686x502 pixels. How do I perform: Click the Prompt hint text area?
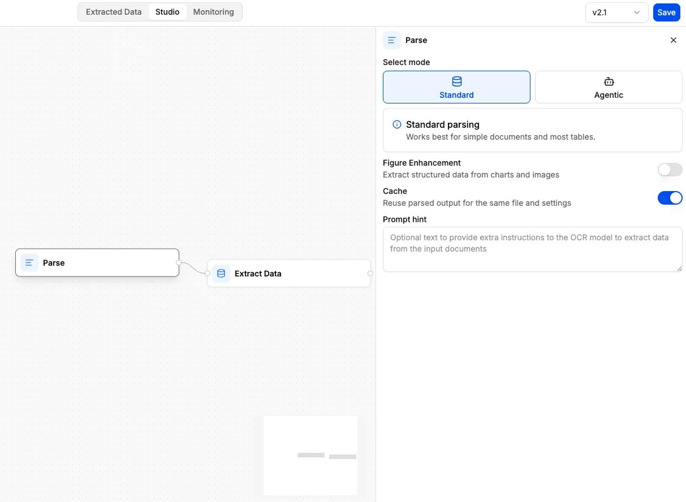pos(532,249)
